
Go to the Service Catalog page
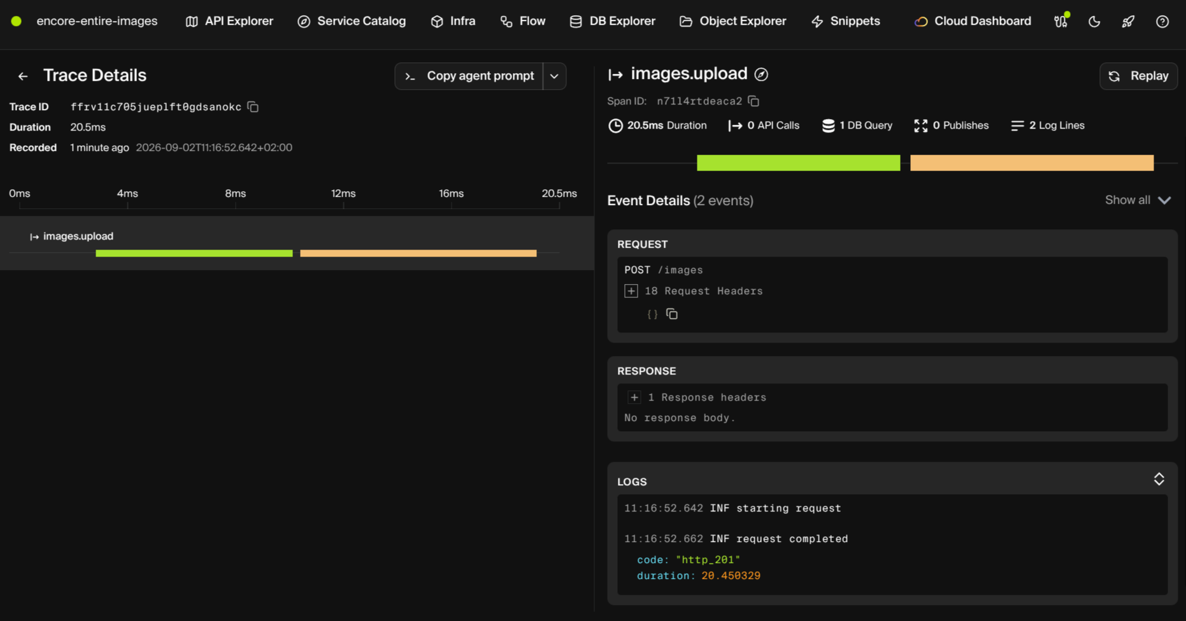coord(352,22)
